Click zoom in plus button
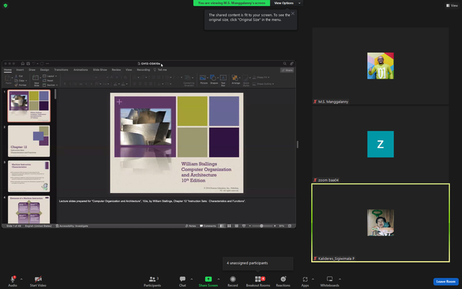 click(x=274, y=226)
